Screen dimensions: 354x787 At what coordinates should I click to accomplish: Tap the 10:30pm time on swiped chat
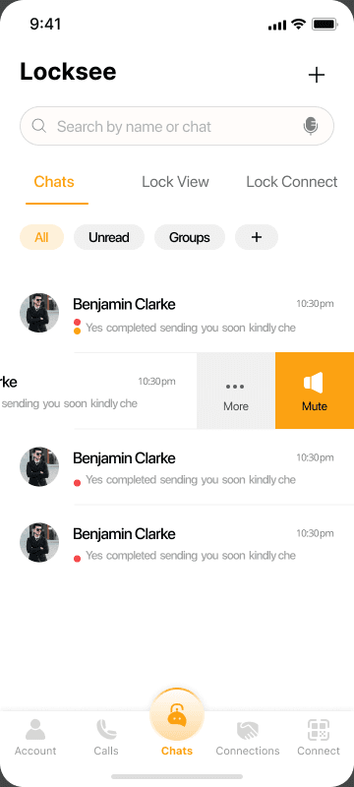pos(156,382)
